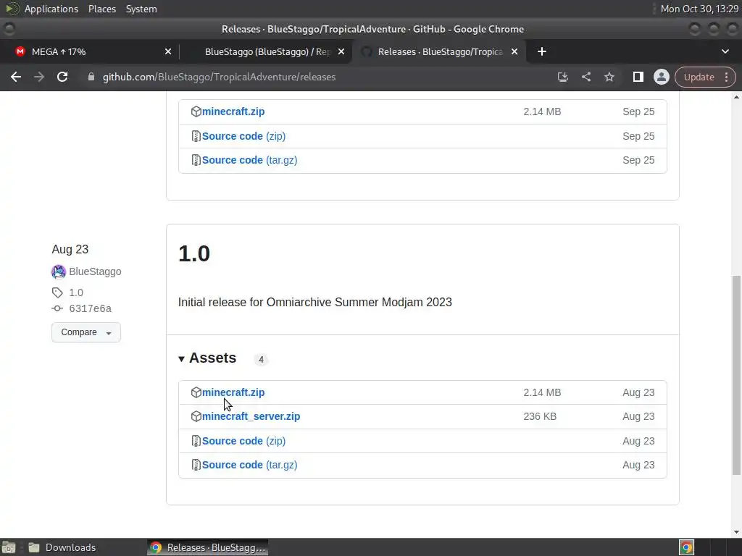Open the System menu
This screenshot has width=742, height=556.
pyautogui.click(x=141, y=9)
